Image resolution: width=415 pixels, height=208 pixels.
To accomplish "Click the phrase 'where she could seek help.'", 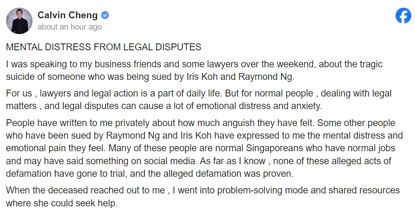I will [62, 203].
